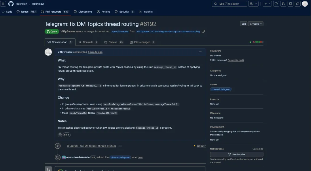Click the search input field
The height and width of the screenshot is (171, 311).
tap(229, 4)
